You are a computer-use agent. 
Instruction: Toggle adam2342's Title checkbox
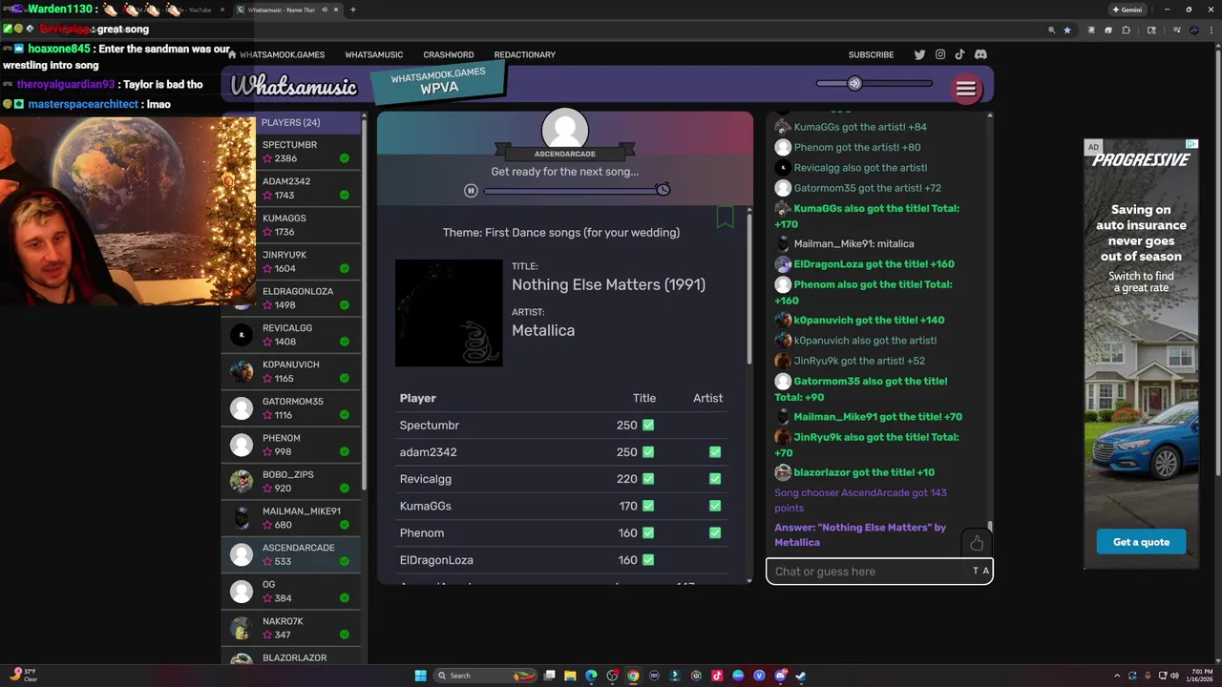(648, 452)
